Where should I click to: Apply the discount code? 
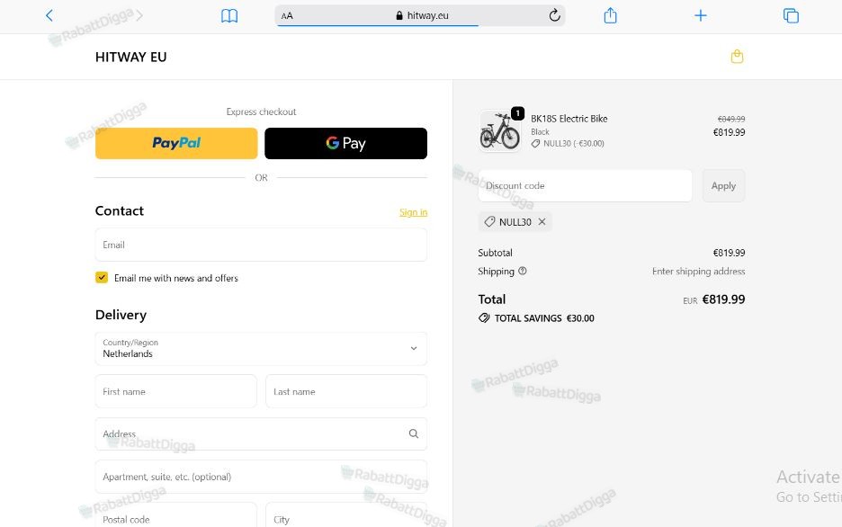pos(723,185)
